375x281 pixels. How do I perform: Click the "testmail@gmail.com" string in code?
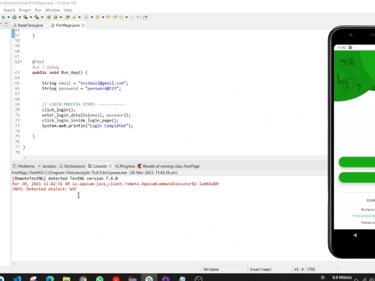click(x=102, y=83)
